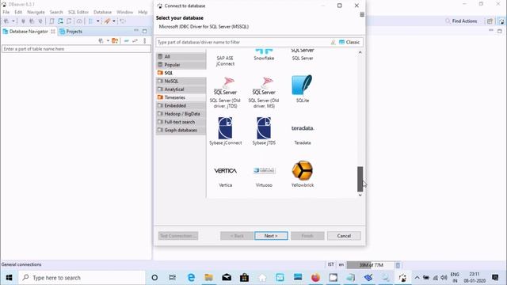Screen dimensions: 507x285
Task: Select the SQLite database icon
Action: [303, 89]
